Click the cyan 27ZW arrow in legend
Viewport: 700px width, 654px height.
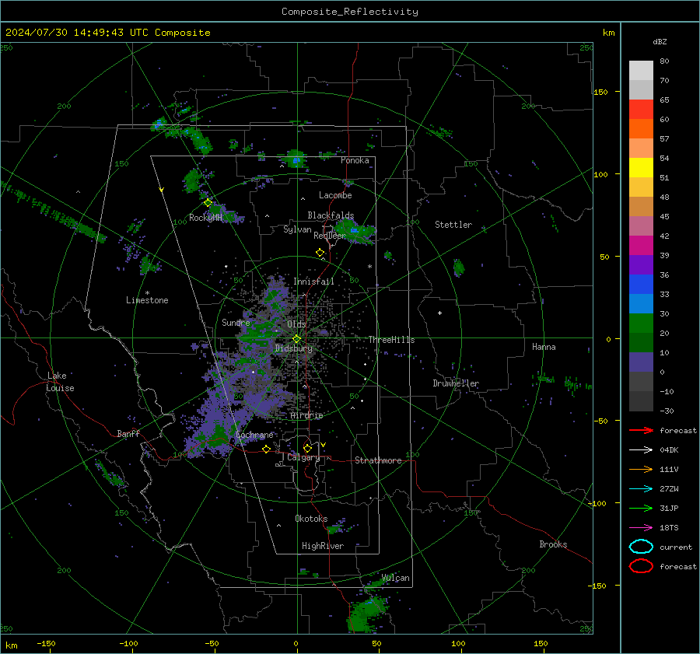coord(641,489)
